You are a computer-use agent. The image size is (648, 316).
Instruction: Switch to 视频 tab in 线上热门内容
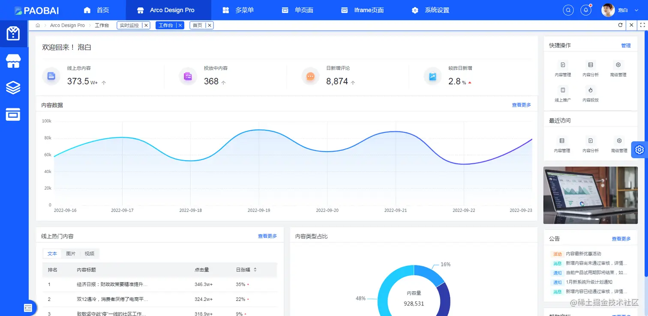coord(89,253)
